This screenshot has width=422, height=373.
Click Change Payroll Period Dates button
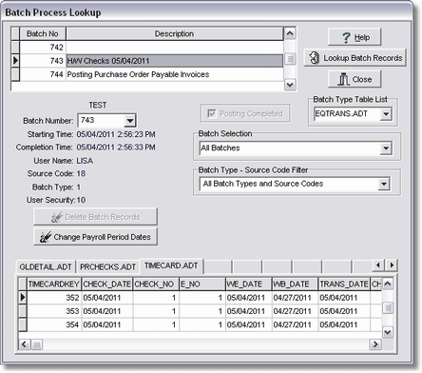click(x=95, y=237)
